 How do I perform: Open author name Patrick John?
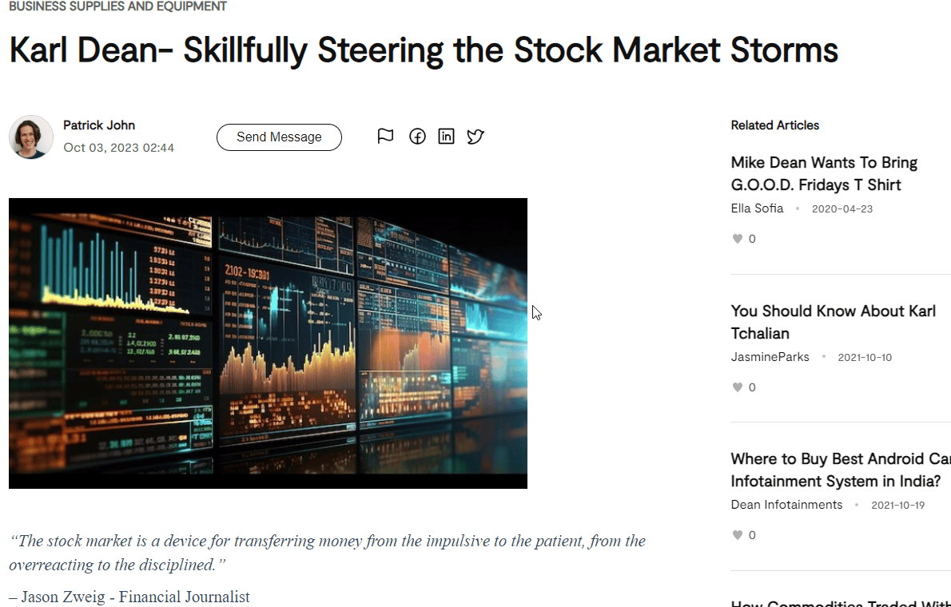(x=99, y=125)
